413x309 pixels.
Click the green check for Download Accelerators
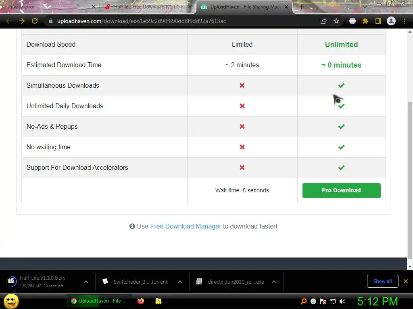pos(341,167)
